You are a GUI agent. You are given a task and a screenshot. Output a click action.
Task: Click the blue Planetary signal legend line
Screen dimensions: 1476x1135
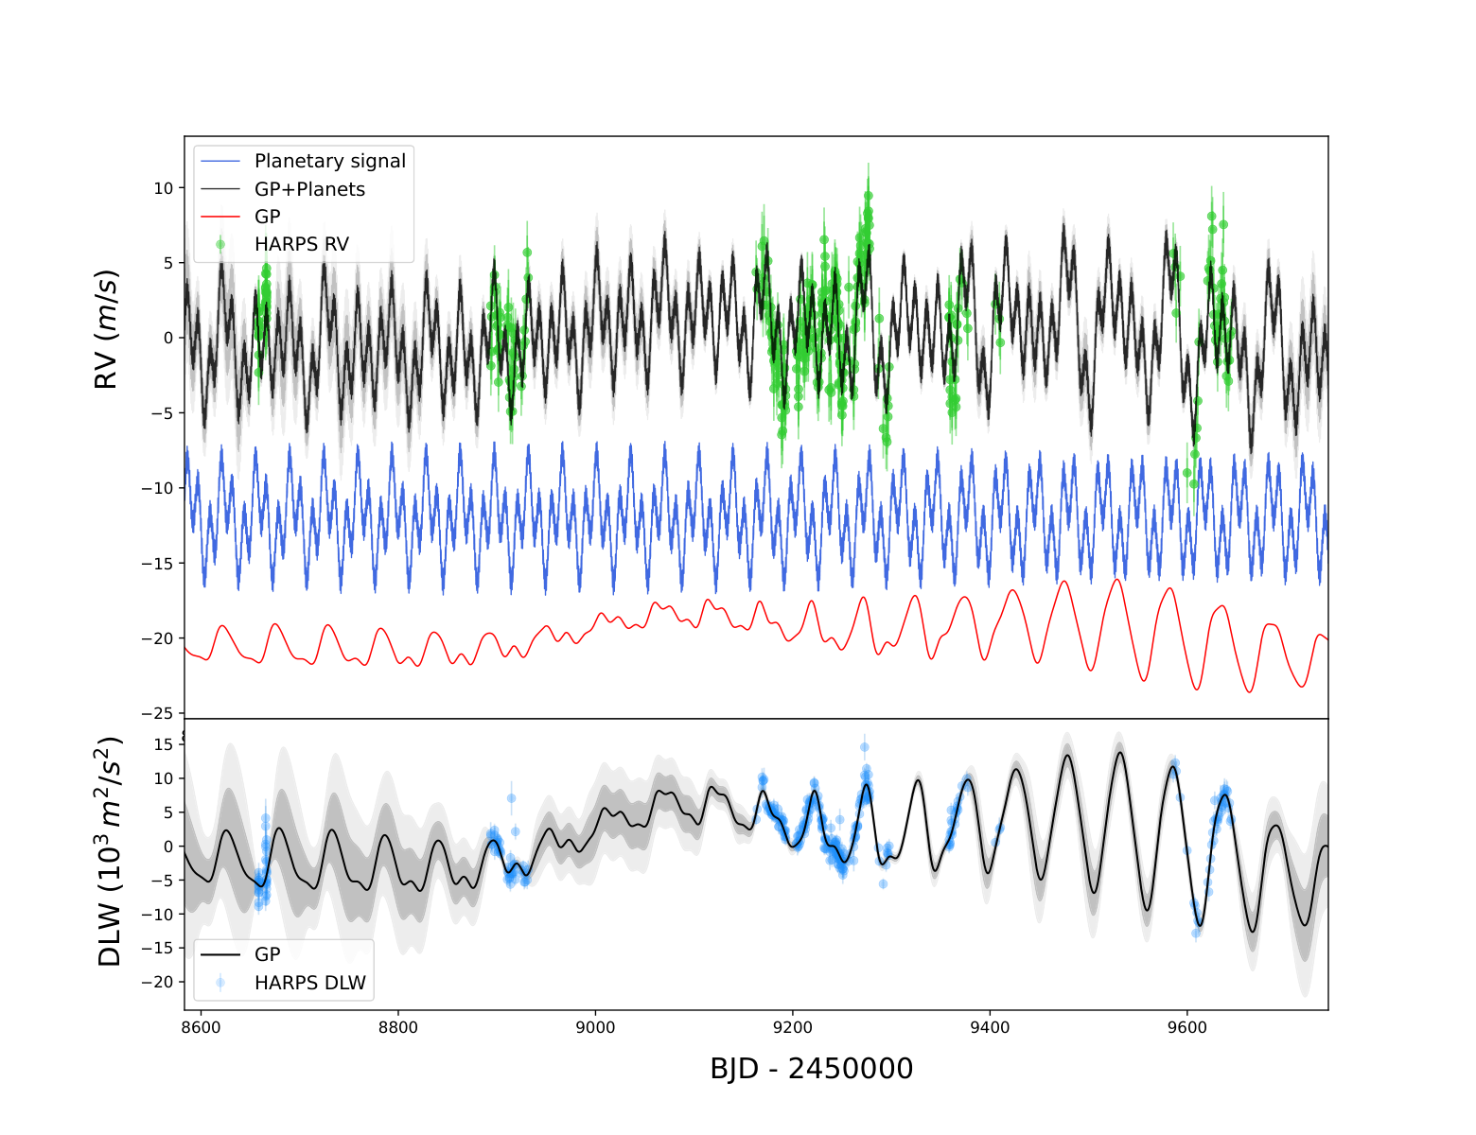click(x=220, y=162)
